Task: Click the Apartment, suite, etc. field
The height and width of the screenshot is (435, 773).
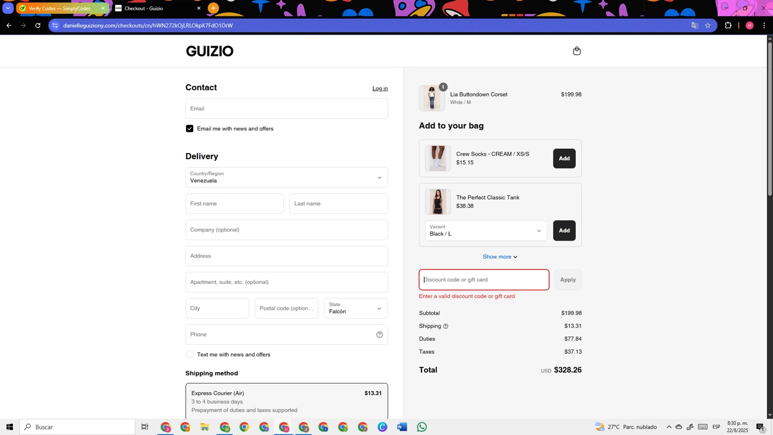Action: 287,282
